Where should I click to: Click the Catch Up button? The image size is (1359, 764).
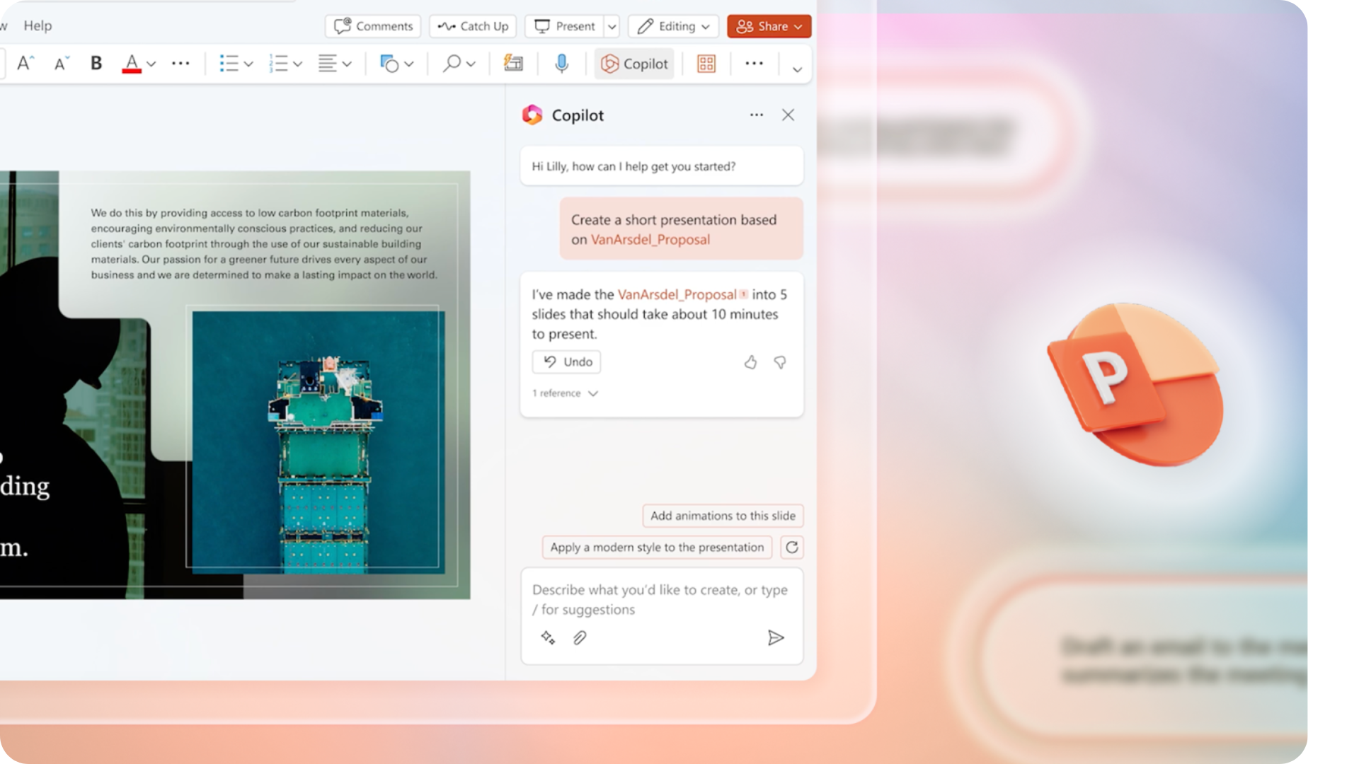[x=473, y=26]
